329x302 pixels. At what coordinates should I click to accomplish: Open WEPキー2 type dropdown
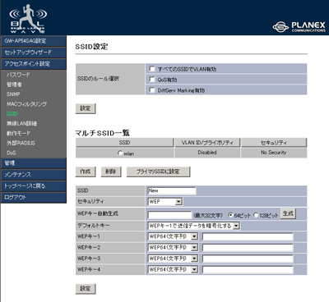[x=173, y=248]
